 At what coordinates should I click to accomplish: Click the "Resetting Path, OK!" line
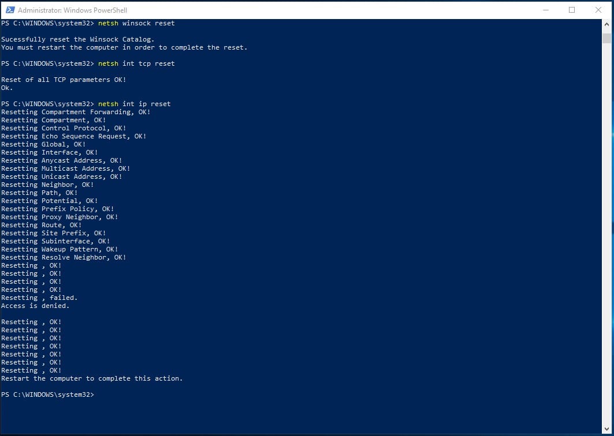[x=39, y=193]
